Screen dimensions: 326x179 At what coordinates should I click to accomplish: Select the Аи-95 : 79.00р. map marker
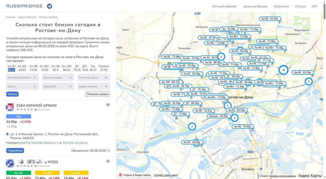point(191,58)
